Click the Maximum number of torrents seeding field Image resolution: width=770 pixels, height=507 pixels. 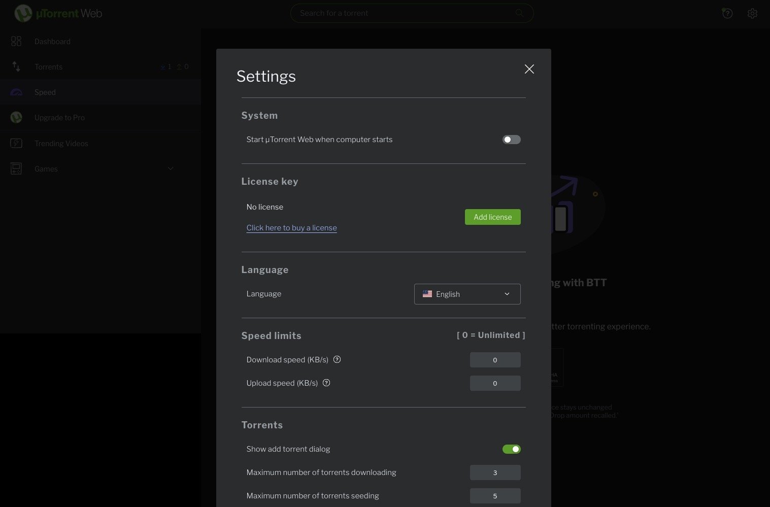point(495,496)
